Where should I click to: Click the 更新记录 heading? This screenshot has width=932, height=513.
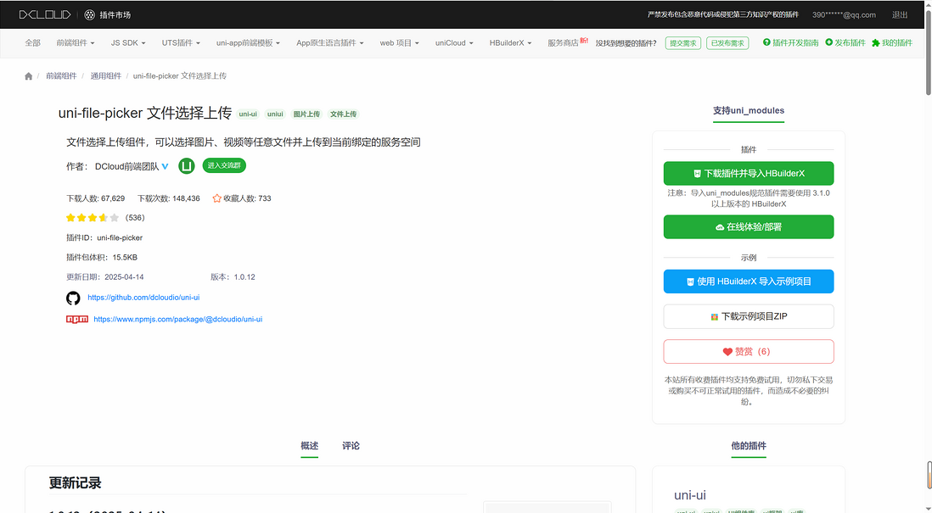coord(75,482)
